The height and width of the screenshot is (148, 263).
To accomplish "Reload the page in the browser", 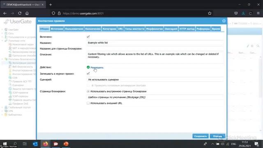I will pyautogui.click(x=20, y=13).
